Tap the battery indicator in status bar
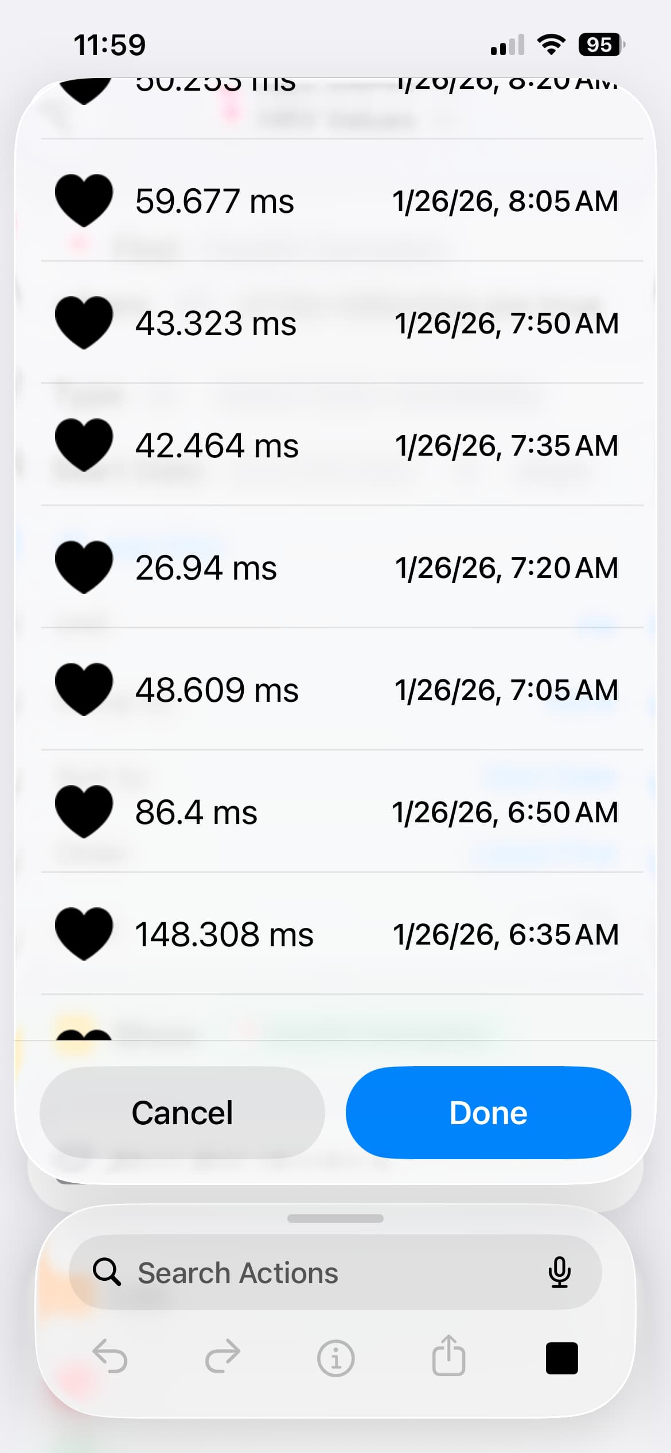This screenshot has width=671, height=1453. (x=600, y=45)
